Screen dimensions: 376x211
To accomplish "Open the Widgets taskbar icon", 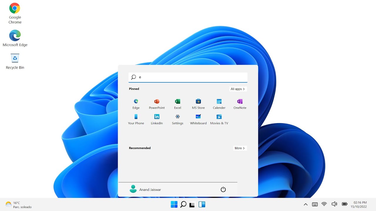I will [202, 204].
